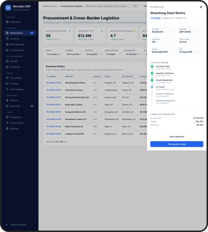Click the Treasury card icon
The width and height of the screenshot is (208, 232).
click(7, 83)
